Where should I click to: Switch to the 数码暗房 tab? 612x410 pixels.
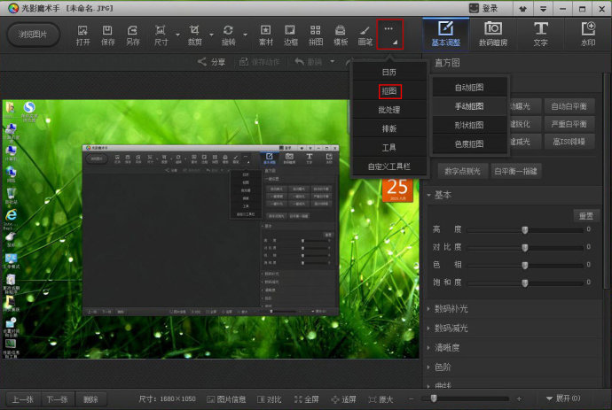point(492,34)
